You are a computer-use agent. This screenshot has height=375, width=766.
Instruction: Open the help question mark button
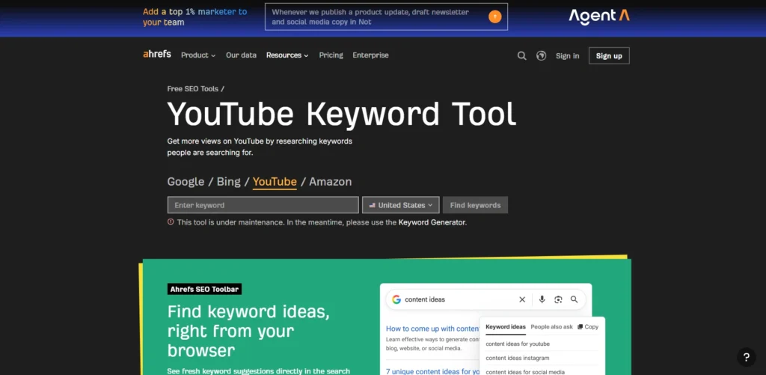click(746, 357)
